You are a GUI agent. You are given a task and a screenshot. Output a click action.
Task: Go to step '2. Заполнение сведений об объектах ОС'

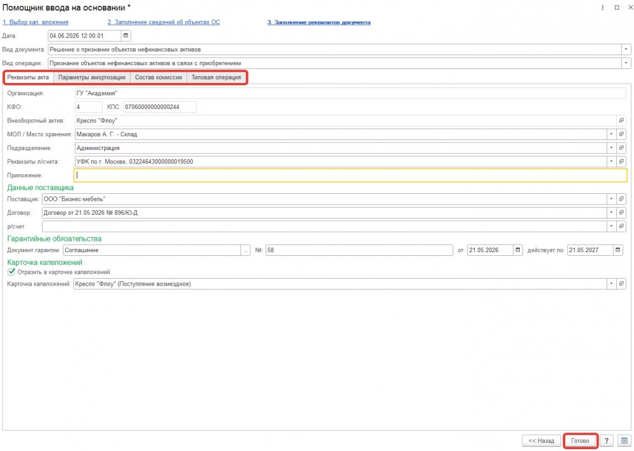coord(164,22)
